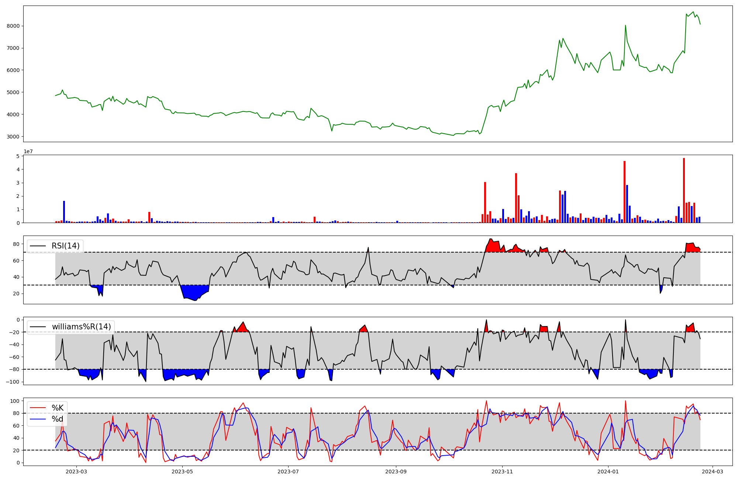The height and width of the screenshot is (480, 738).
Task: Click the blue %d legend line sample
Action: pos(38,419)
